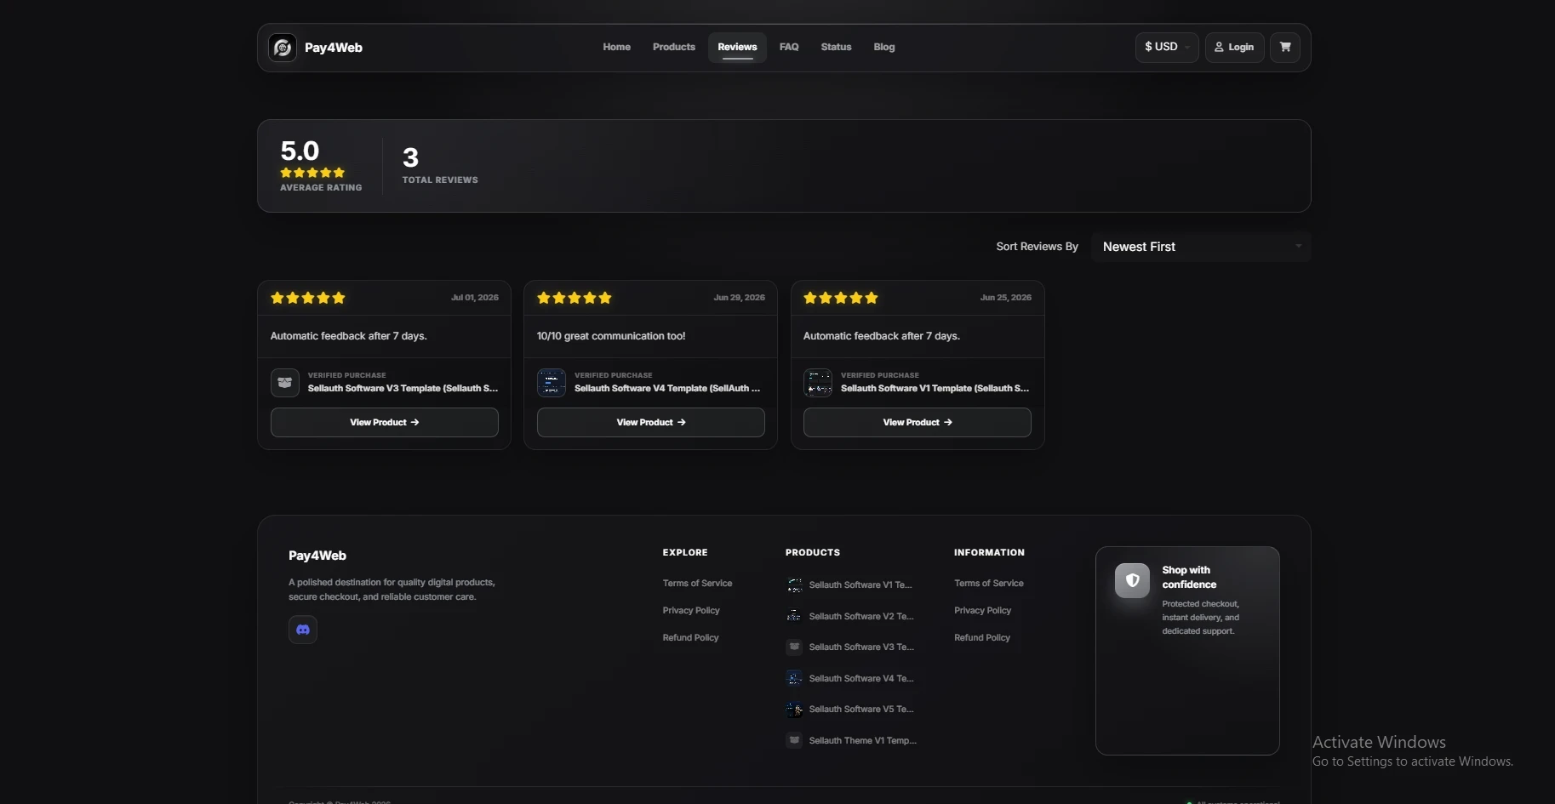Screen dimensions: 1555x804
Task: Click the Login button
Action: tap(1234, 48)
